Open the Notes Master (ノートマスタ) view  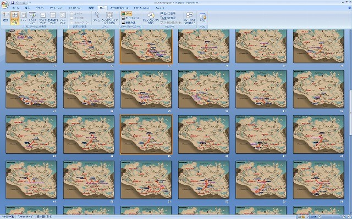click(x=63, y=18)
